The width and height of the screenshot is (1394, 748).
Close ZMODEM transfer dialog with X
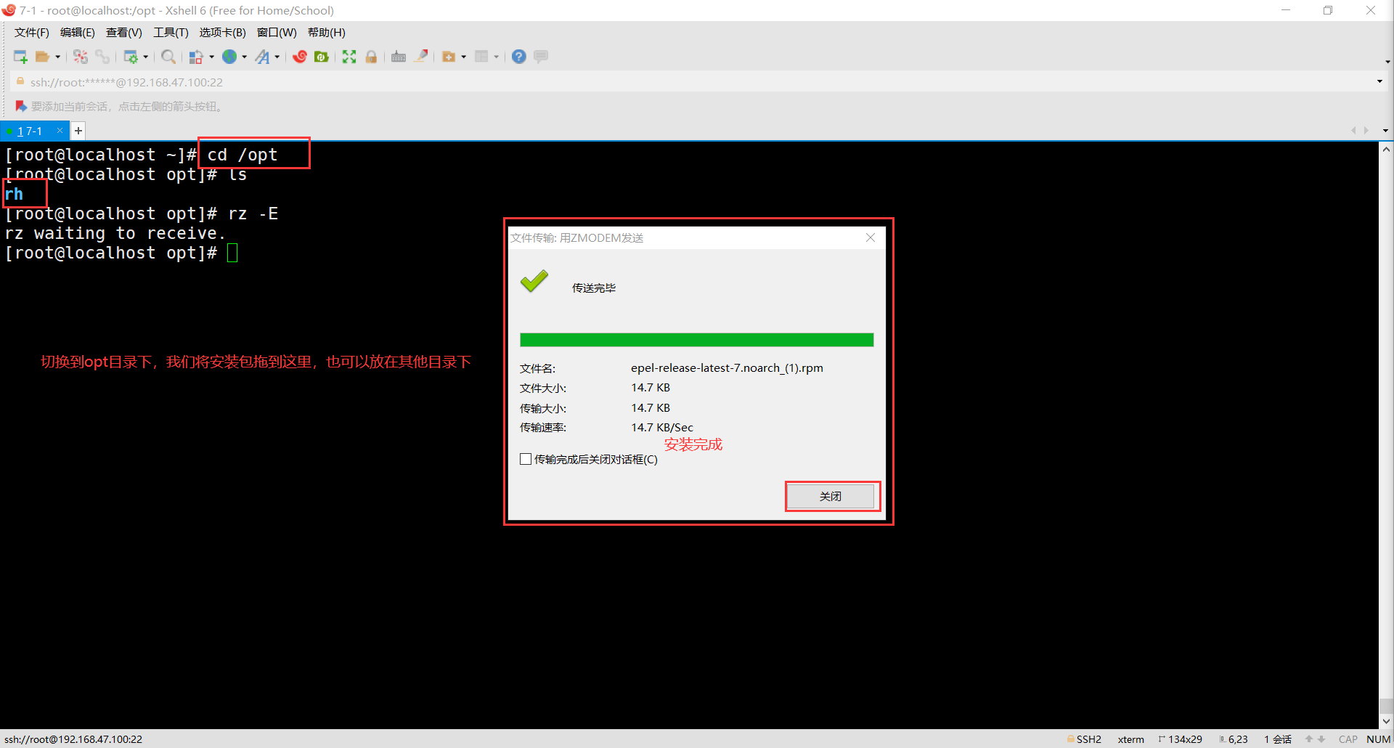[x=871, y=237]
